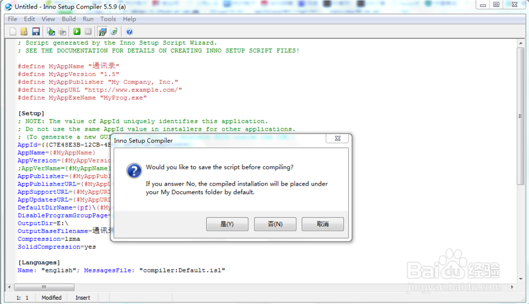Click 取消 to cancel the dialog
Viewport: 529px width, 304px height.
(322, 224)
